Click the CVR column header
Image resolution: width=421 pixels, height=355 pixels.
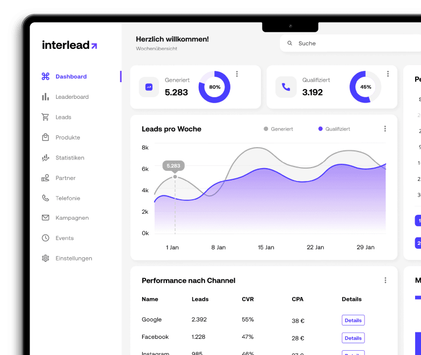point(248,299)
